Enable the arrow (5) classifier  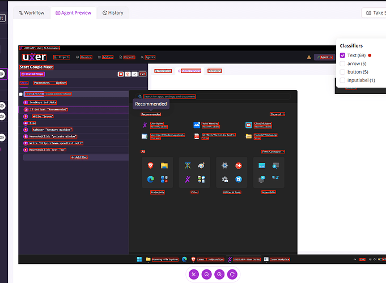click(x=342, y=64)
